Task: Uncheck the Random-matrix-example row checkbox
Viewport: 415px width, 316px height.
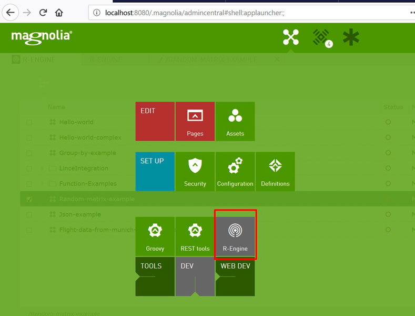Action: (29, 199)
